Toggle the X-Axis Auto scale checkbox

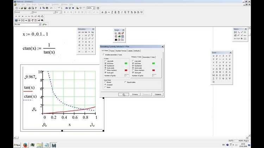point(105,68)
